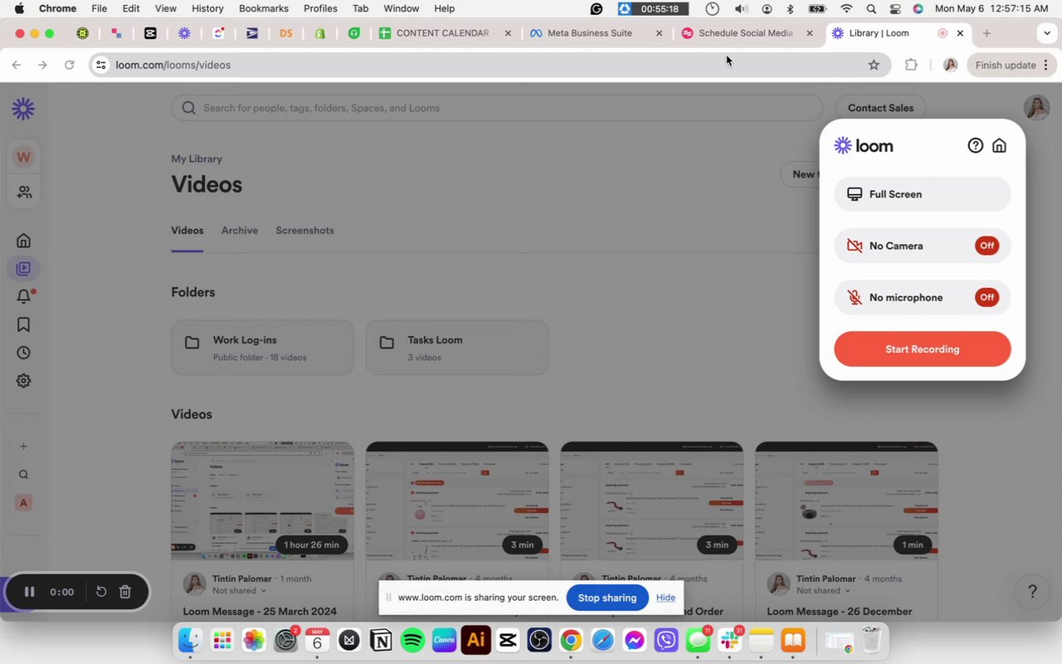1062x664 pixels.
Task: Switch to the Screenshots tab
Action: (x=304, y=231)
